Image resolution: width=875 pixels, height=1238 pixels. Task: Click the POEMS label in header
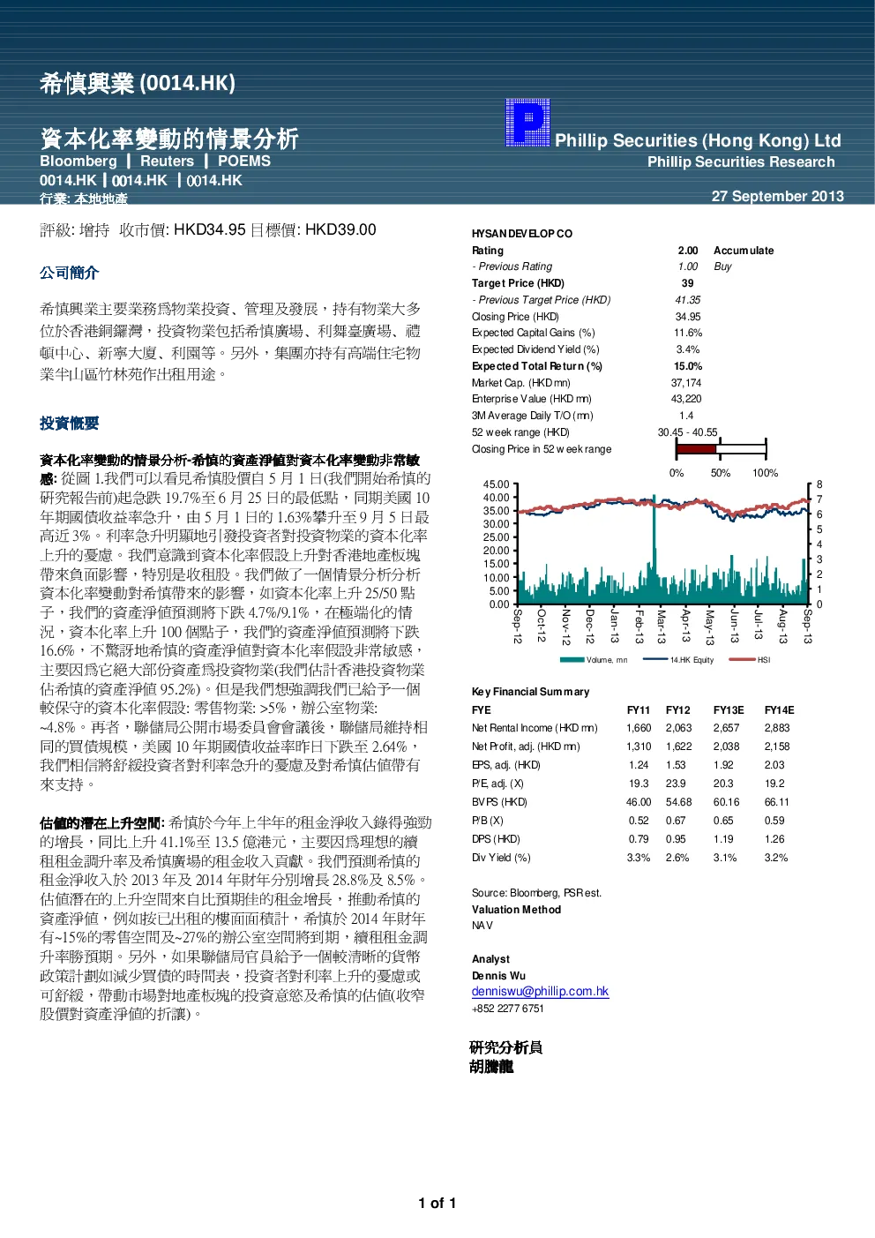pyautogui.click(x=244, y=161)
